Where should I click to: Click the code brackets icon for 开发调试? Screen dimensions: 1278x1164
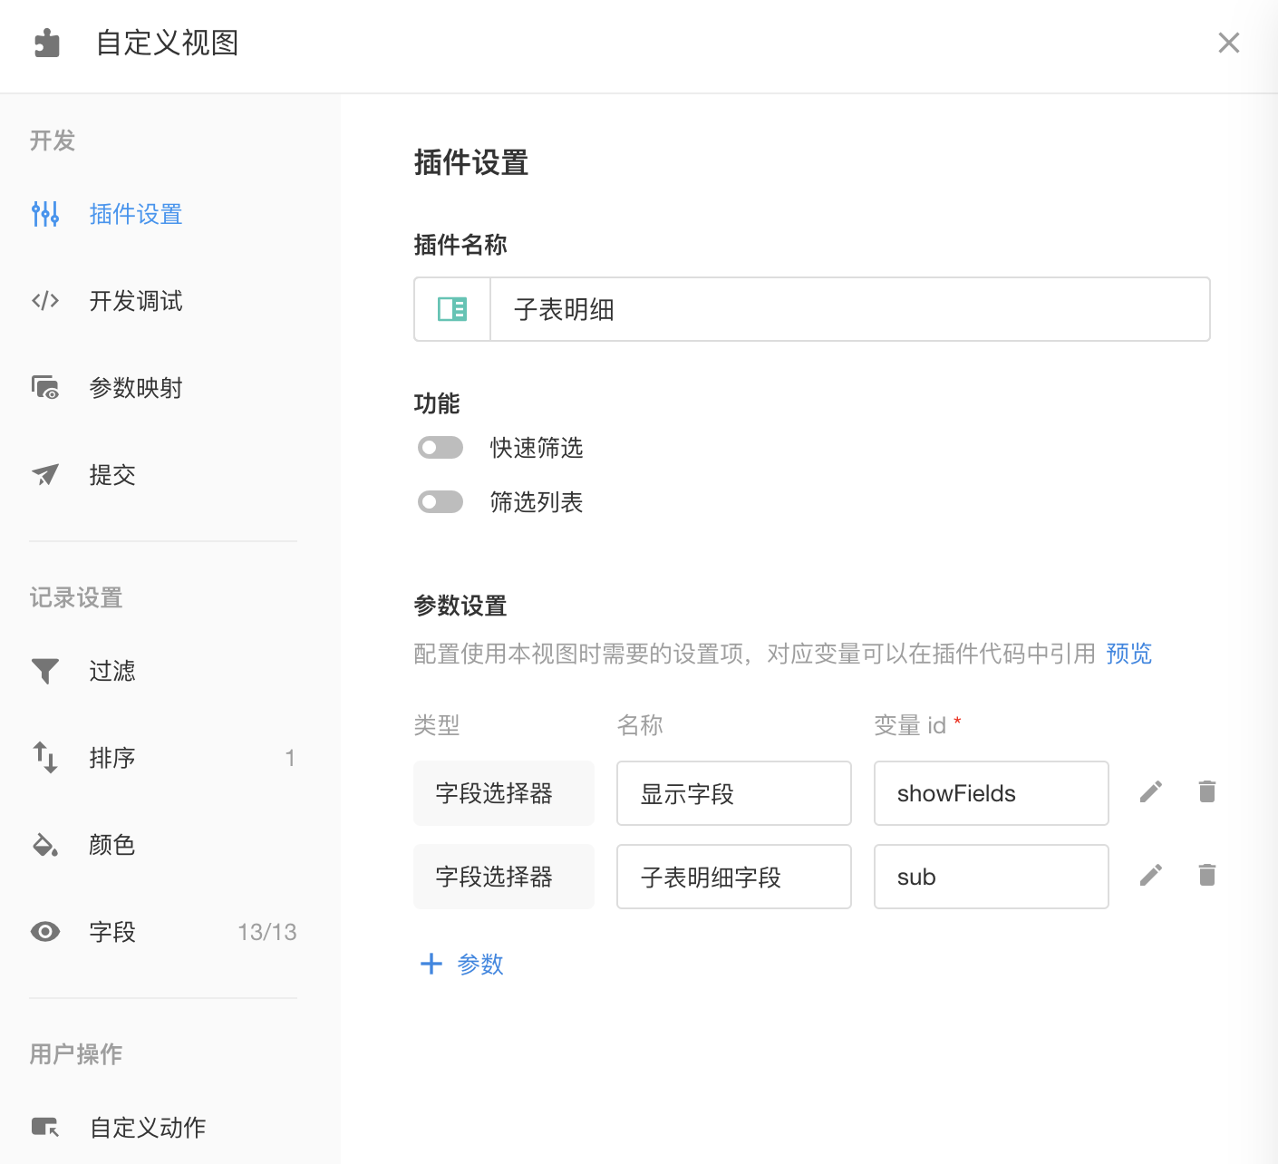pos(45,301)
